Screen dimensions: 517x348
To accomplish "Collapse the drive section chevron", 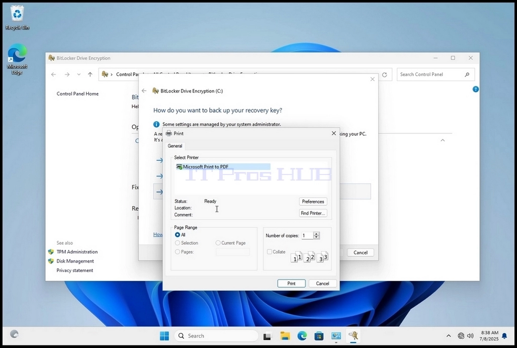I will (443, 140).
